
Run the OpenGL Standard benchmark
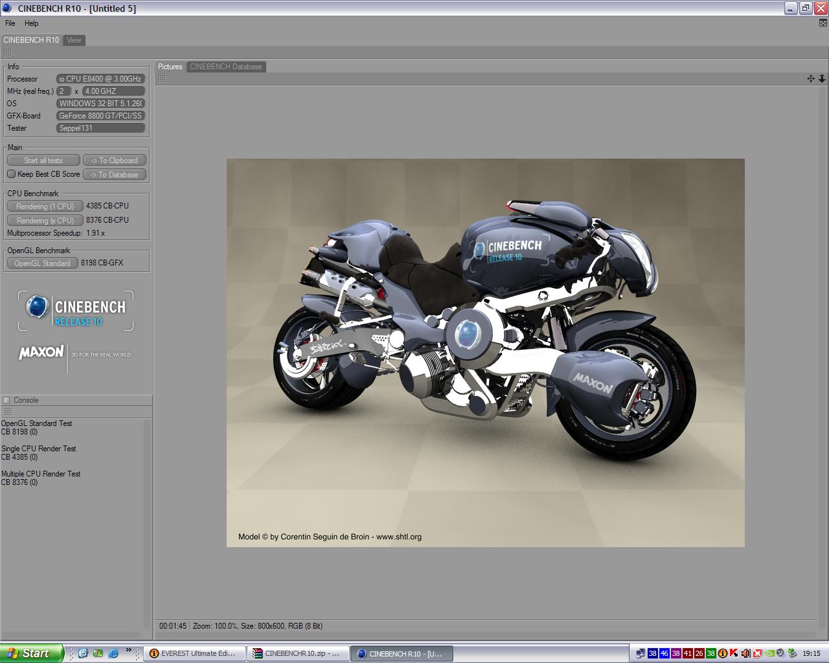[42, 264]
